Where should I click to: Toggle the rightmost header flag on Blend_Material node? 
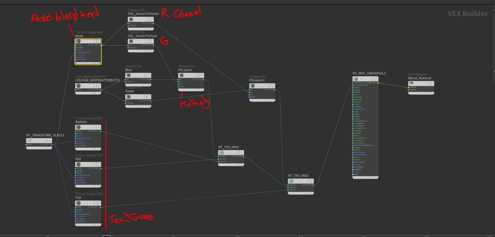tap(432, 83)
